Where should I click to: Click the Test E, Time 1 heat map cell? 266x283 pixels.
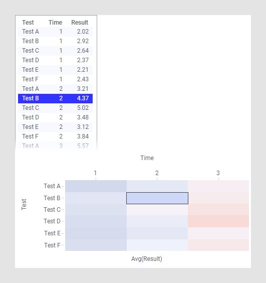click(96, 233)
